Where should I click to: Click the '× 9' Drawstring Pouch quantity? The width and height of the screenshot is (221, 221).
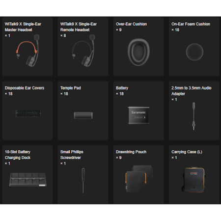coord(119,158)
